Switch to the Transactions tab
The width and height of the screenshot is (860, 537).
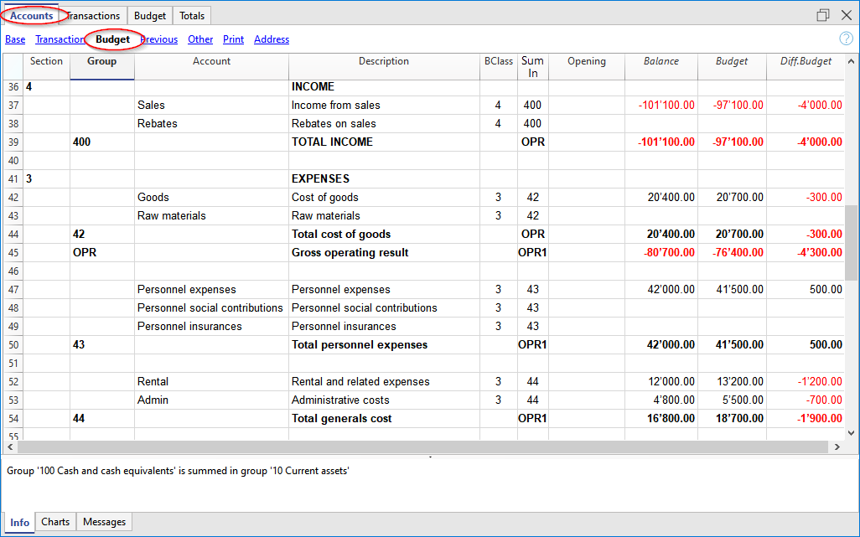(x=92, y=15)
